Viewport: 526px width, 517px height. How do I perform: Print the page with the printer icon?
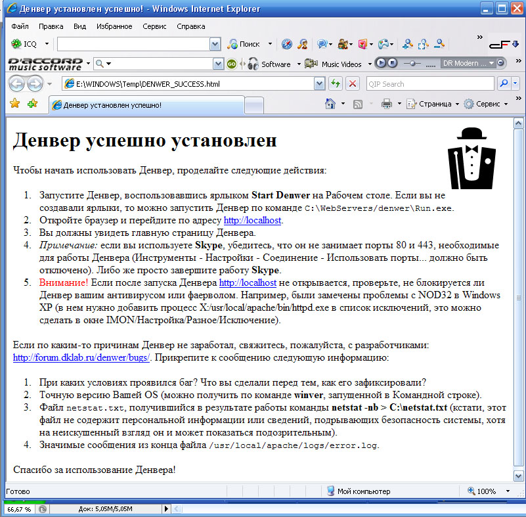coord(387,104)
